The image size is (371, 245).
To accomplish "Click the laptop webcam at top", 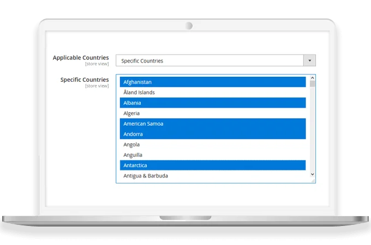I will [189, 26].
